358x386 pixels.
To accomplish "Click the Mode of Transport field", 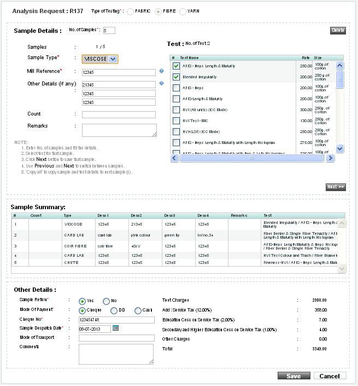I will (x=116, y=338).
